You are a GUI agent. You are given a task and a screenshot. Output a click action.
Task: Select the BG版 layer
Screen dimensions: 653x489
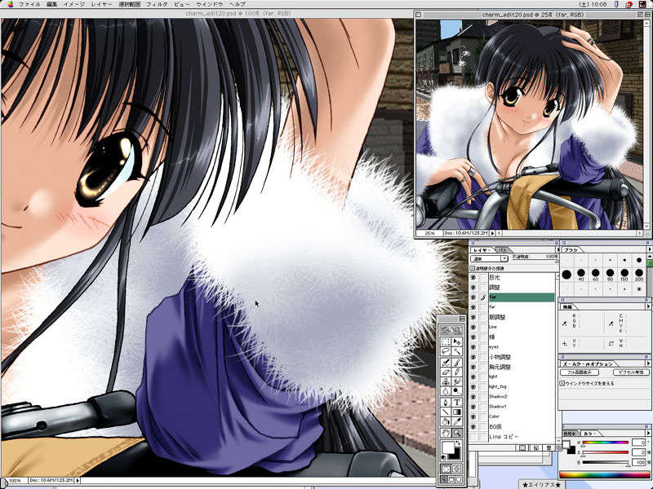[521, 426]
